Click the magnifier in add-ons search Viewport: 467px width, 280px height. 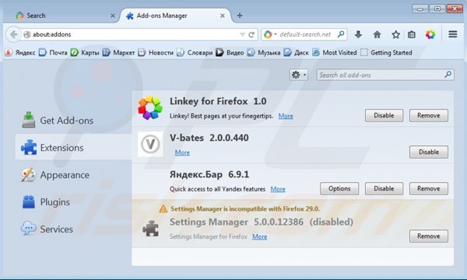(448, 75)
